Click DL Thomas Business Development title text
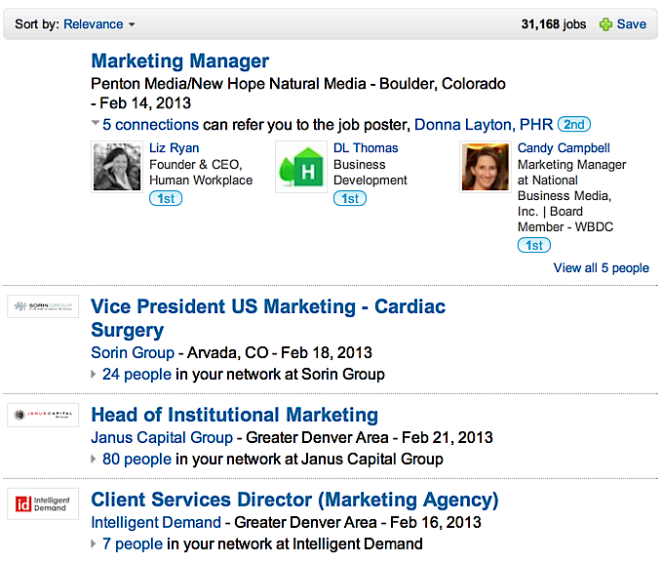Viewport: 663px width, 563px height. tap(370, 173)
